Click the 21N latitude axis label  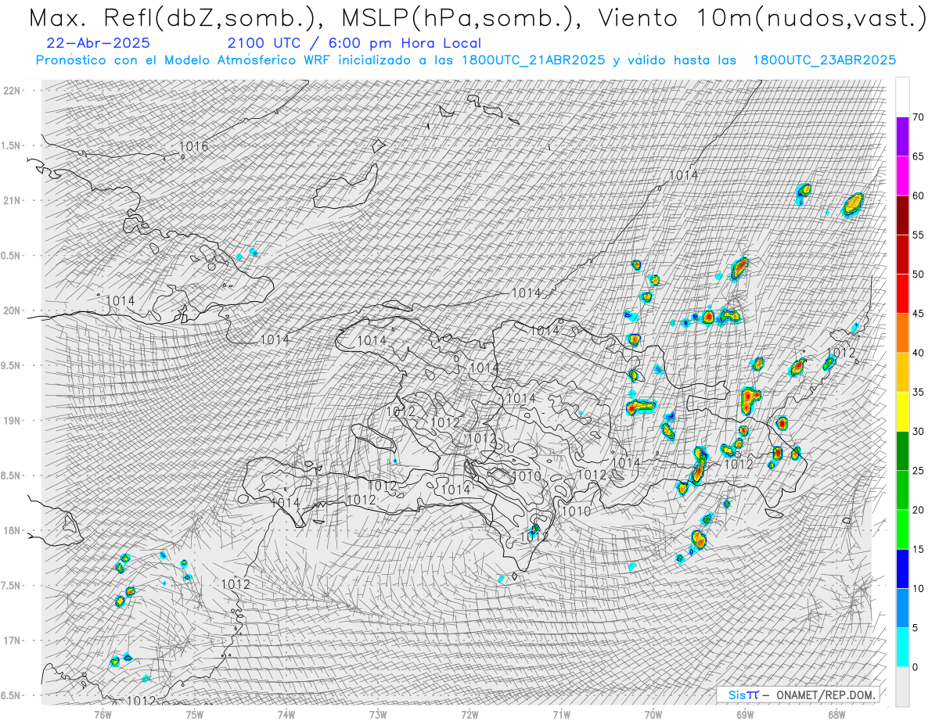click(x=12, y=200)
